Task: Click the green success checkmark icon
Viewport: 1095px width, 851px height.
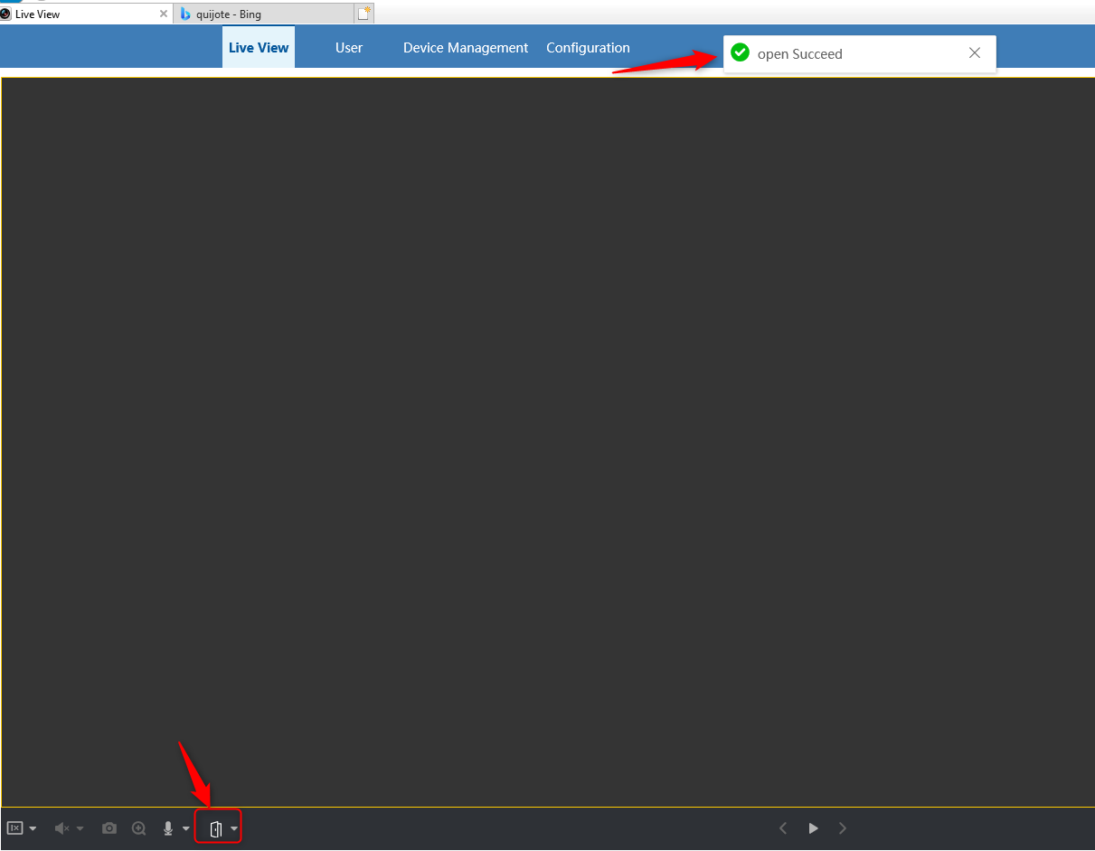Action: click(x=740, y=53)
